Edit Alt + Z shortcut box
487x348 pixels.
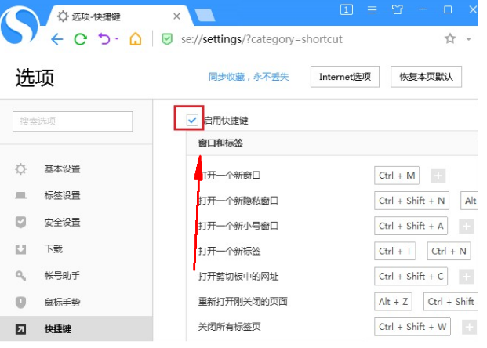[393, 302]
